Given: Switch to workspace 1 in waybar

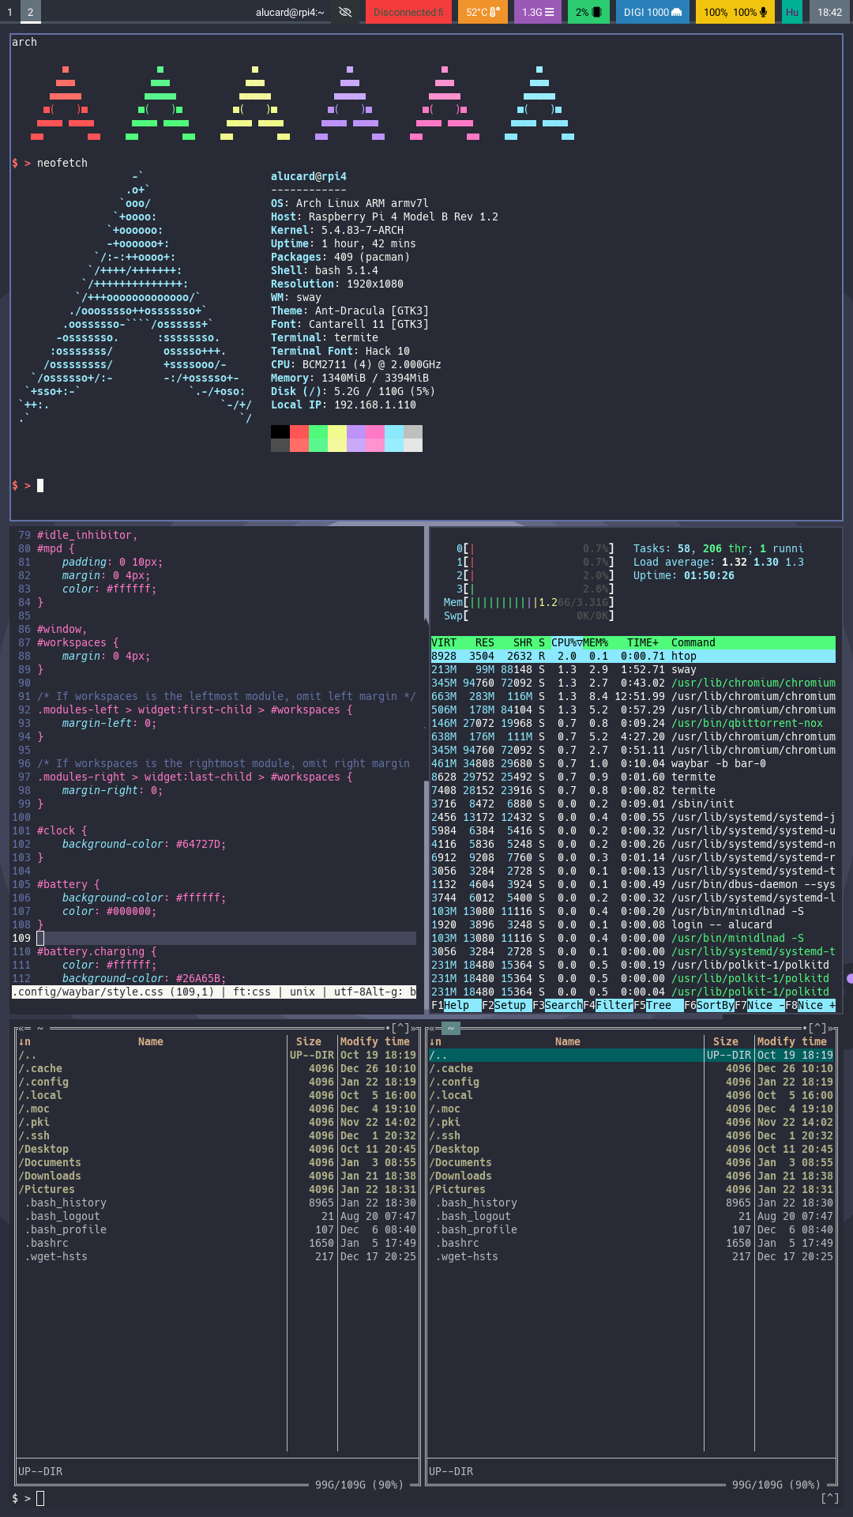Looking at the screenshot, I should pos(9,12).
